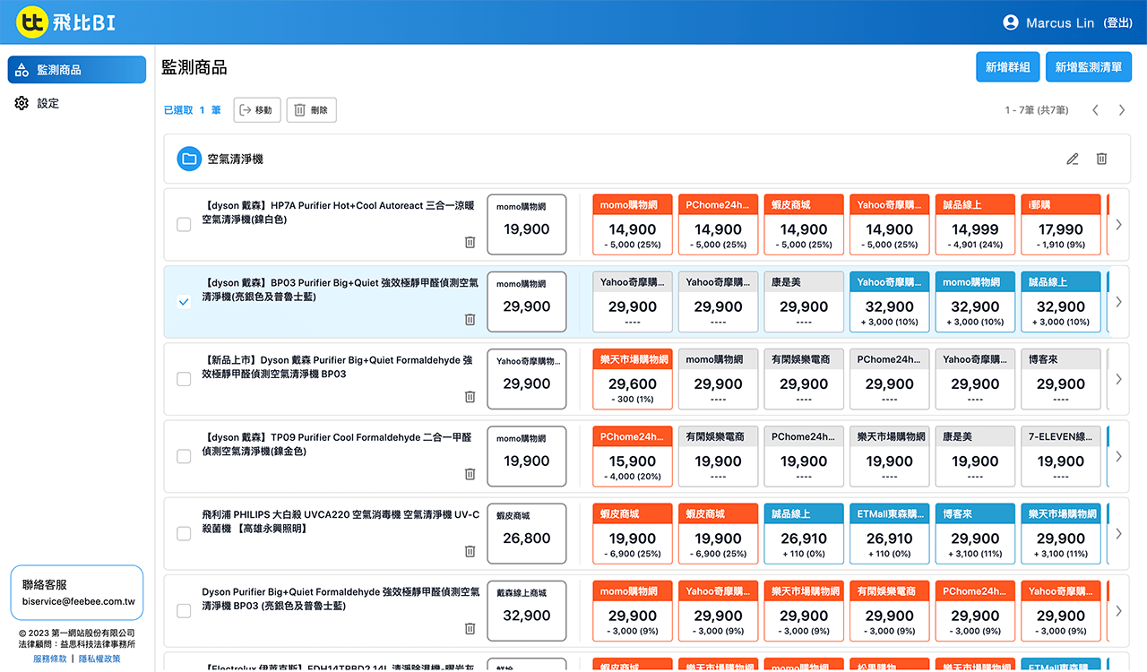Click the 新增監測清單 button
The width and height of the screenshot is (1147, 672).
click(x=1089, y=67)
